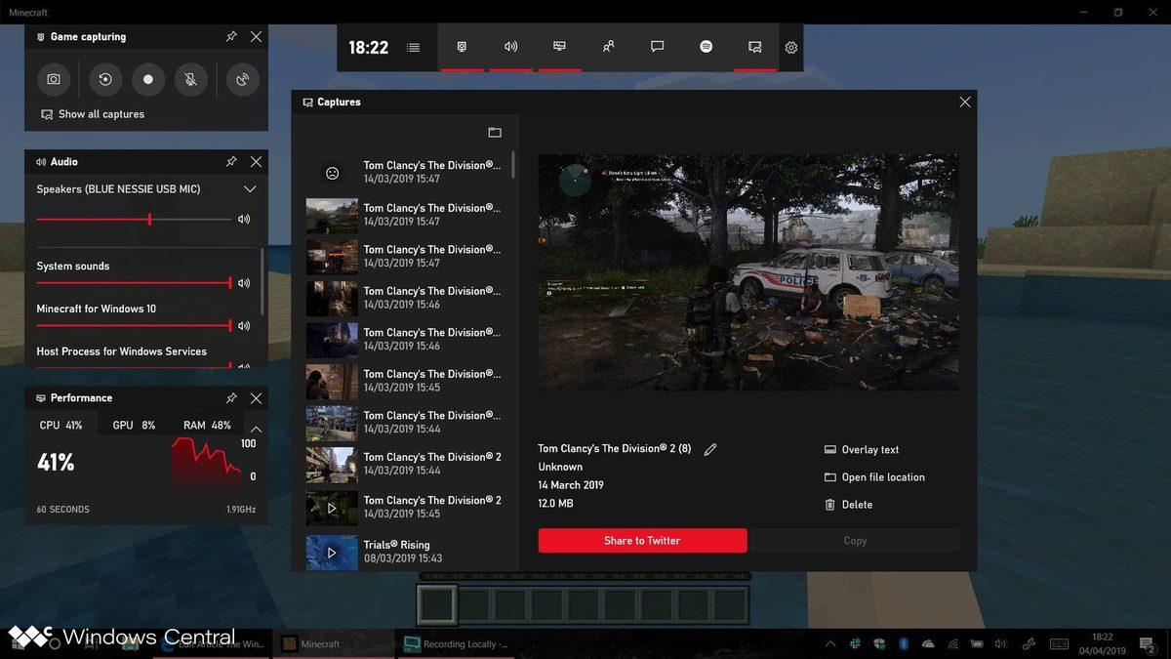Pin the Performance panel

pyautogui.click(x=231, y=397)
